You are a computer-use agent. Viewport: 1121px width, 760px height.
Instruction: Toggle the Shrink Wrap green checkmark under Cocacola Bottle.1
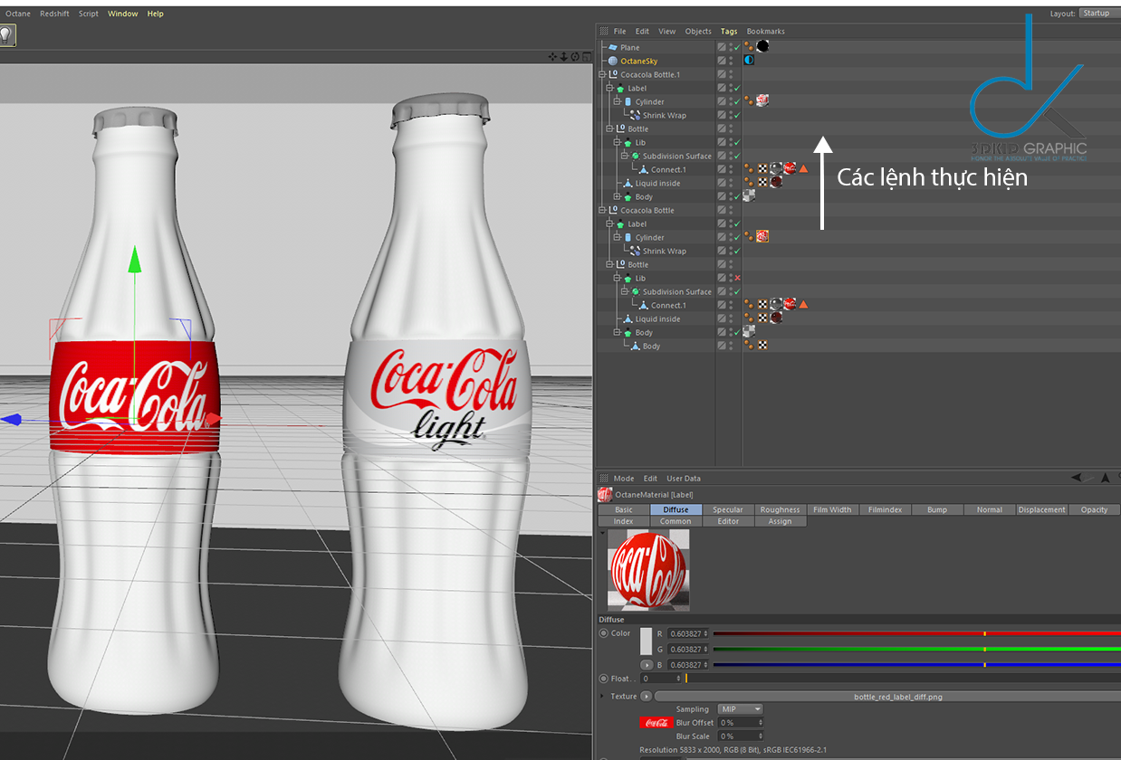(738, 115)
